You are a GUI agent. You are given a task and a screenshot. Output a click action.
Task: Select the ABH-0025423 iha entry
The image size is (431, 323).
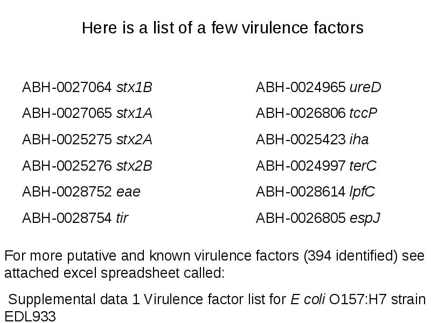(312, 139)
